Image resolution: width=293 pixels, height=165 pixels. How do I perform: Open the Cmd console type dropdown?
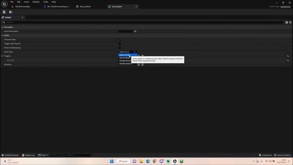coord(43,155)
